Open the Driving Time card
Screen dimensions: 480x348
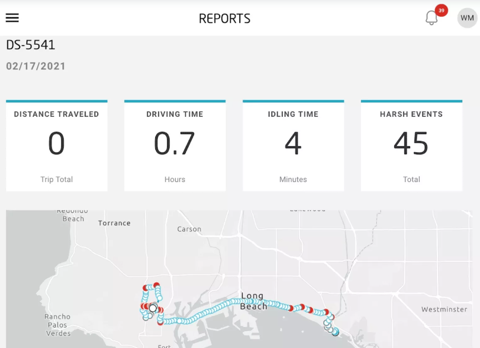175,146
